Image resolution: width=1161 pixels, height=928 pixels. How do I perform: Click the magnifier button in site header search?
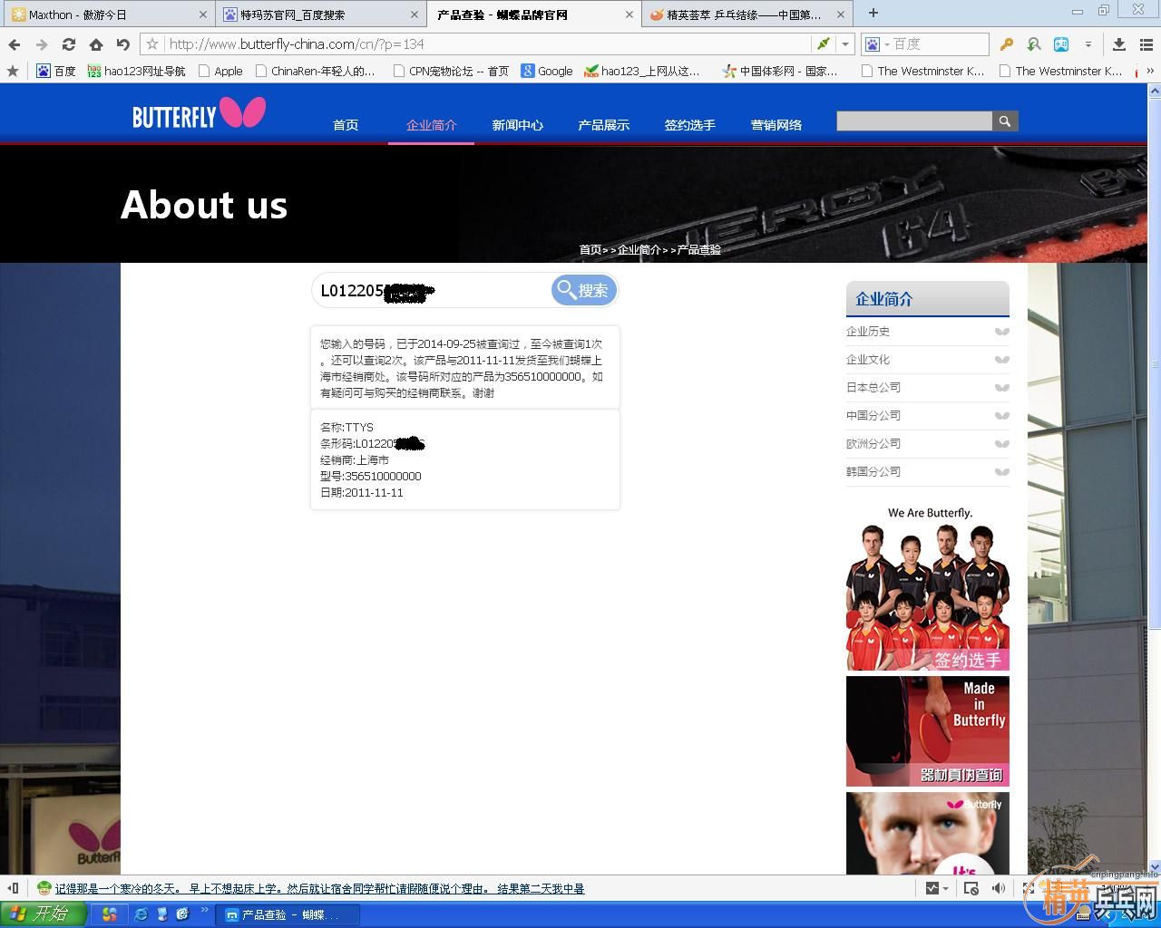pyautogui.click(x=1004, y=121)
